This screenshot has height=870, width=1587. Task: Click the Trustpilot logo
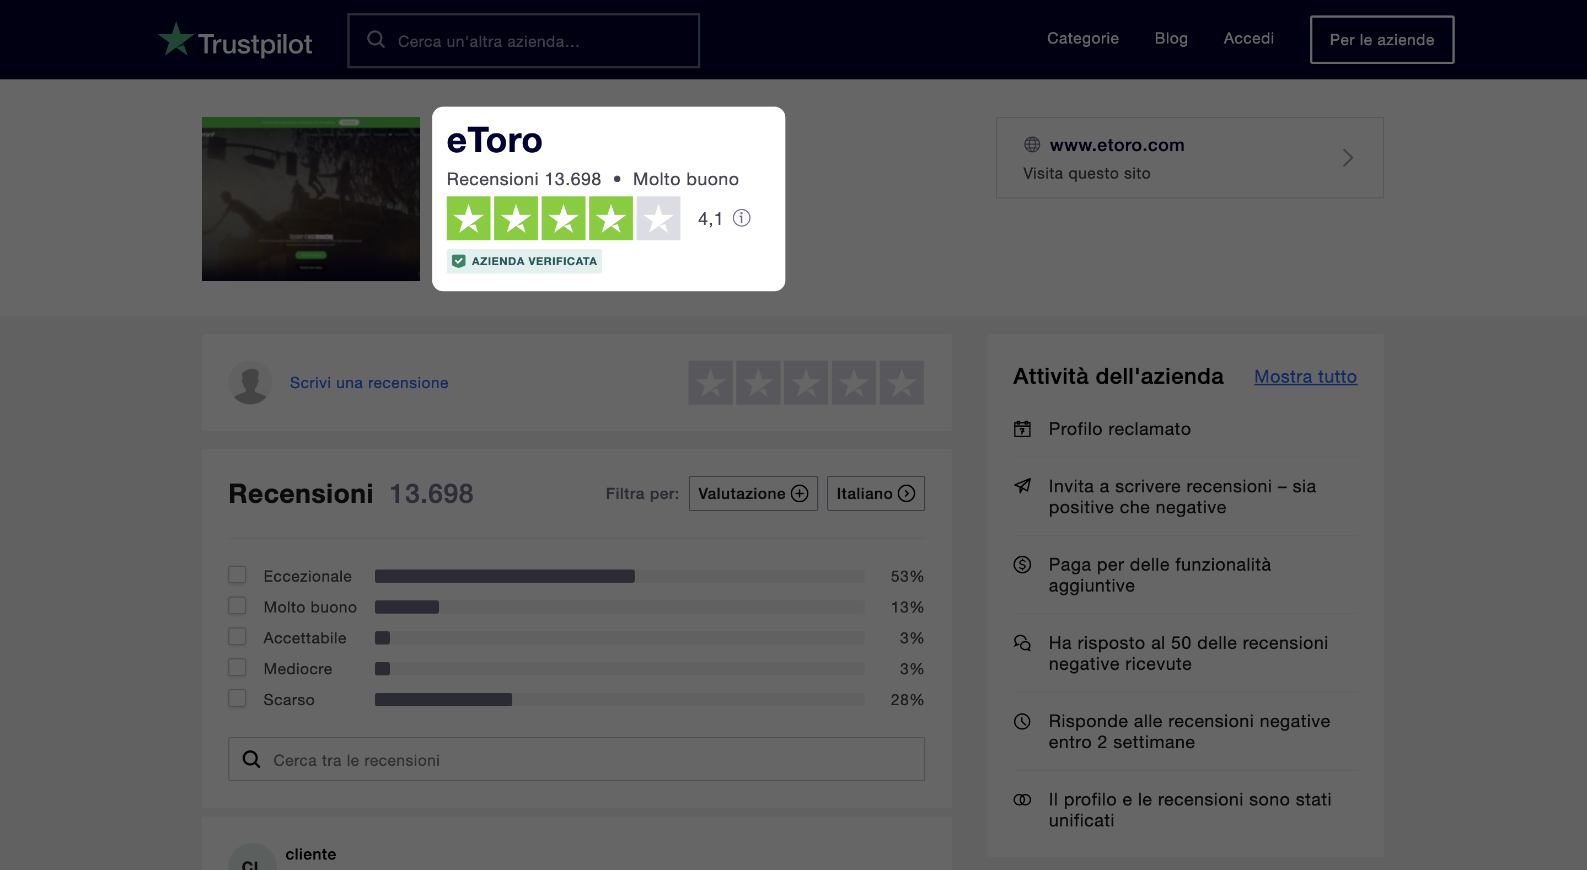235,40
